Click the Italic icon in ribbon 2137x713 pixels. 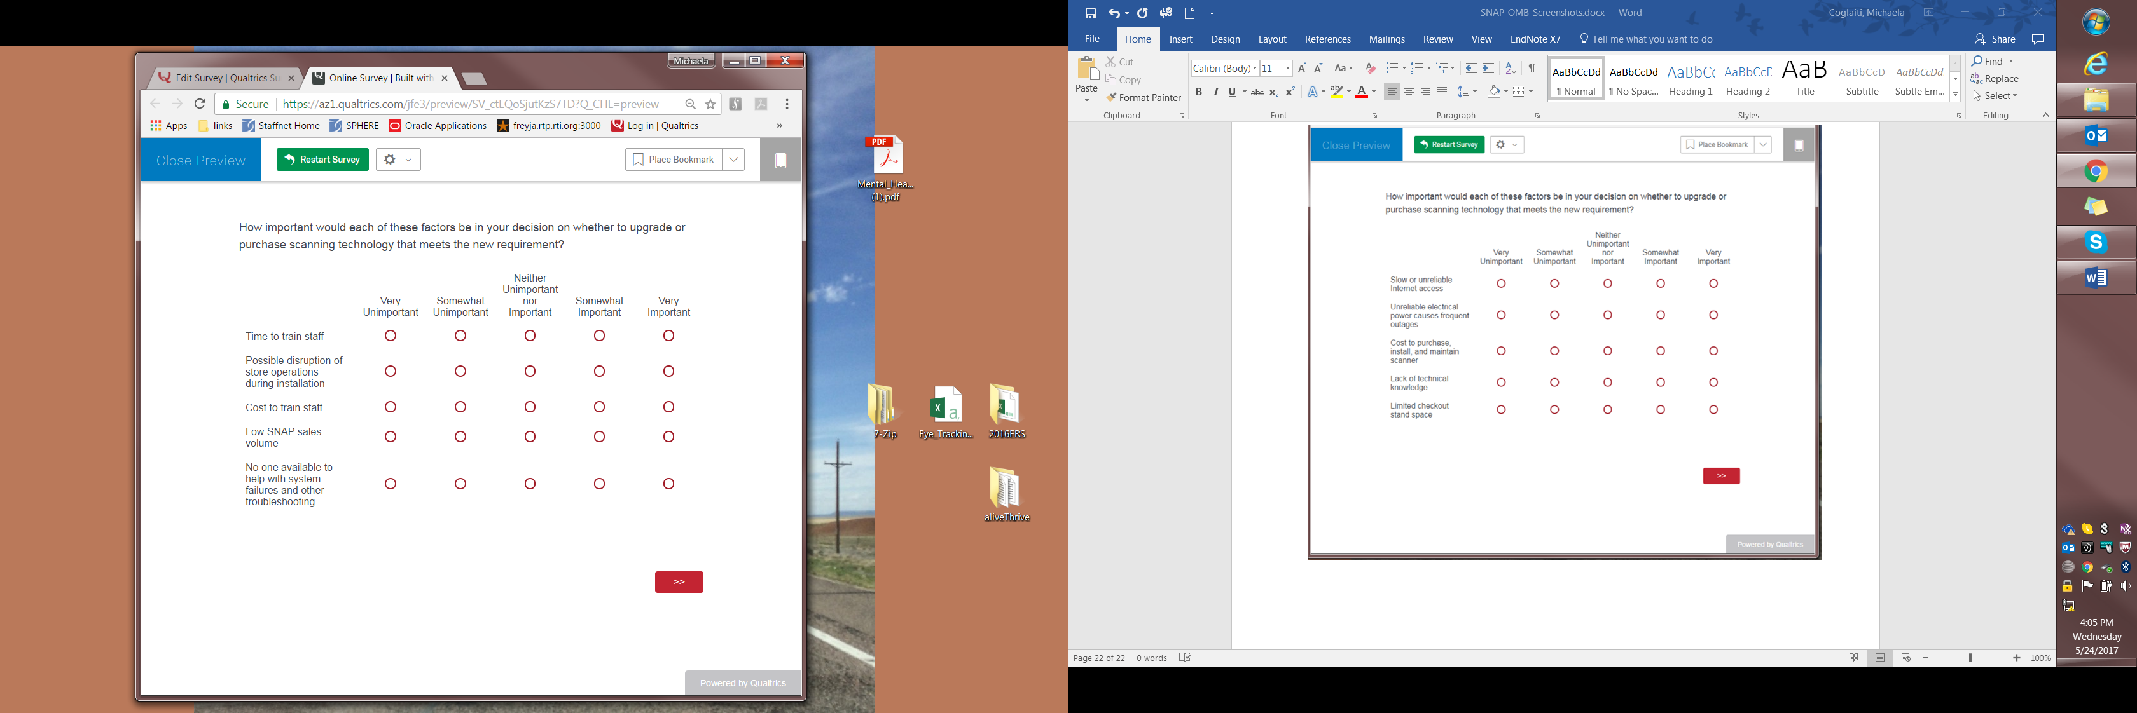[x=1215, y=92]
